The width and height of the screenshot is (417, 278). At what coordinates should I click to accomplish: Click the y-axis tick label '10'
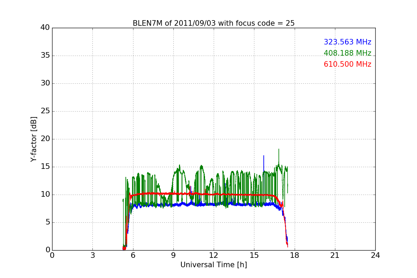tap(45, 195)
